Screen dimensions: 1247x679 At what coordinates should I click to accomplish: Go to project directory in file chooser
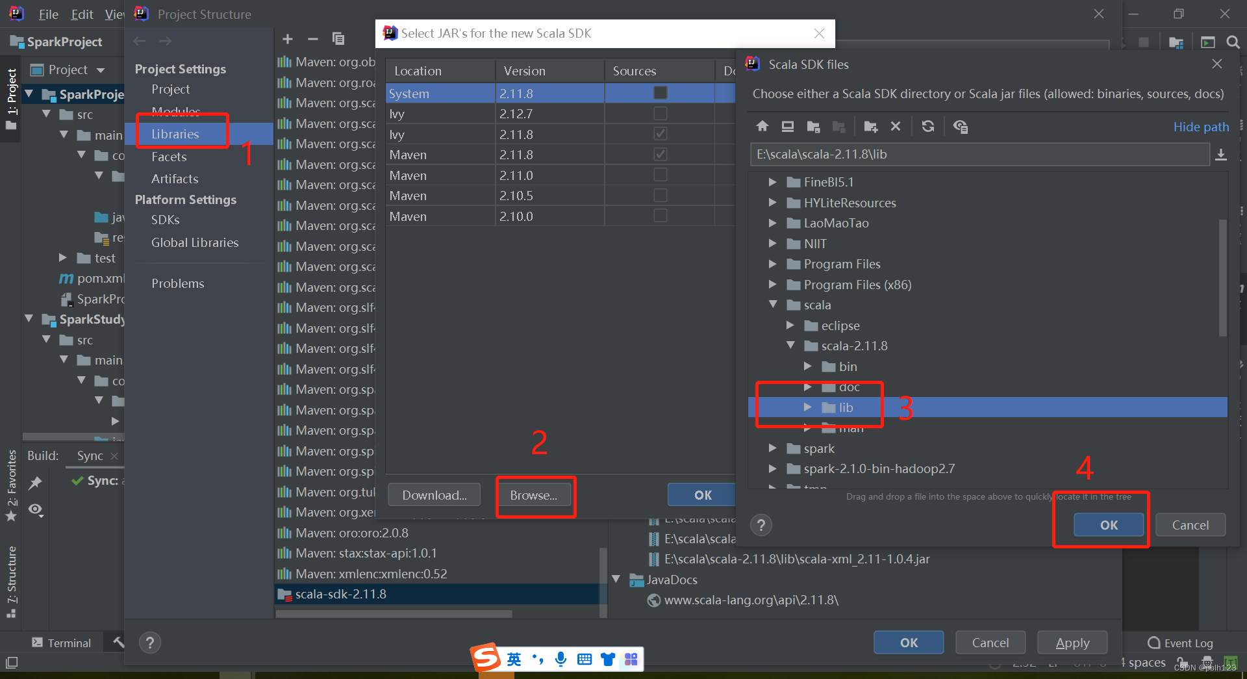[813, 126]
